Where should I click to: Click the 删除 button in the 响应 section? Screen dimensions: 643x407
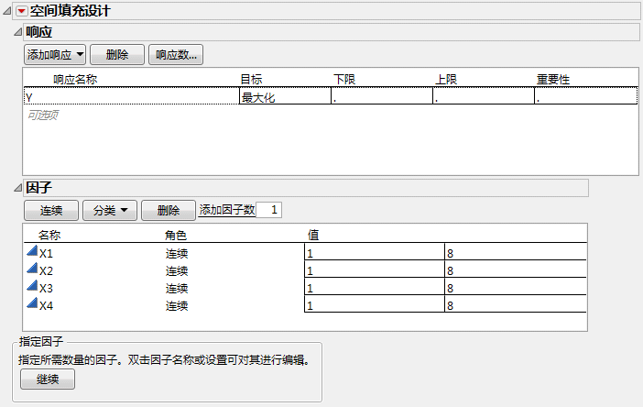click(117, 55)
